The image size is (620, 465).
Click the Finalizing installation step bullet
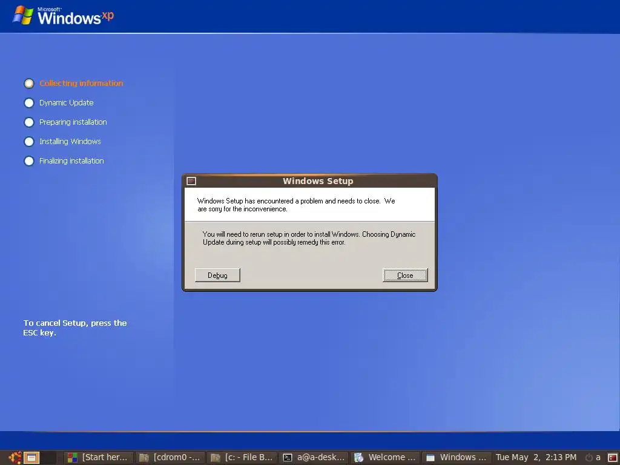pos(29,161)
